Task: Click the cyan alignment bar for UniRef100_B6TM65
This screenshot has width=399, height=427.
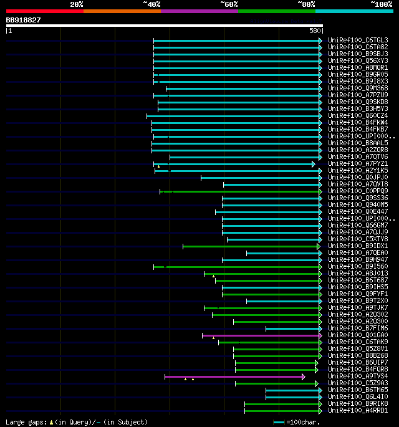Action: 294,390
